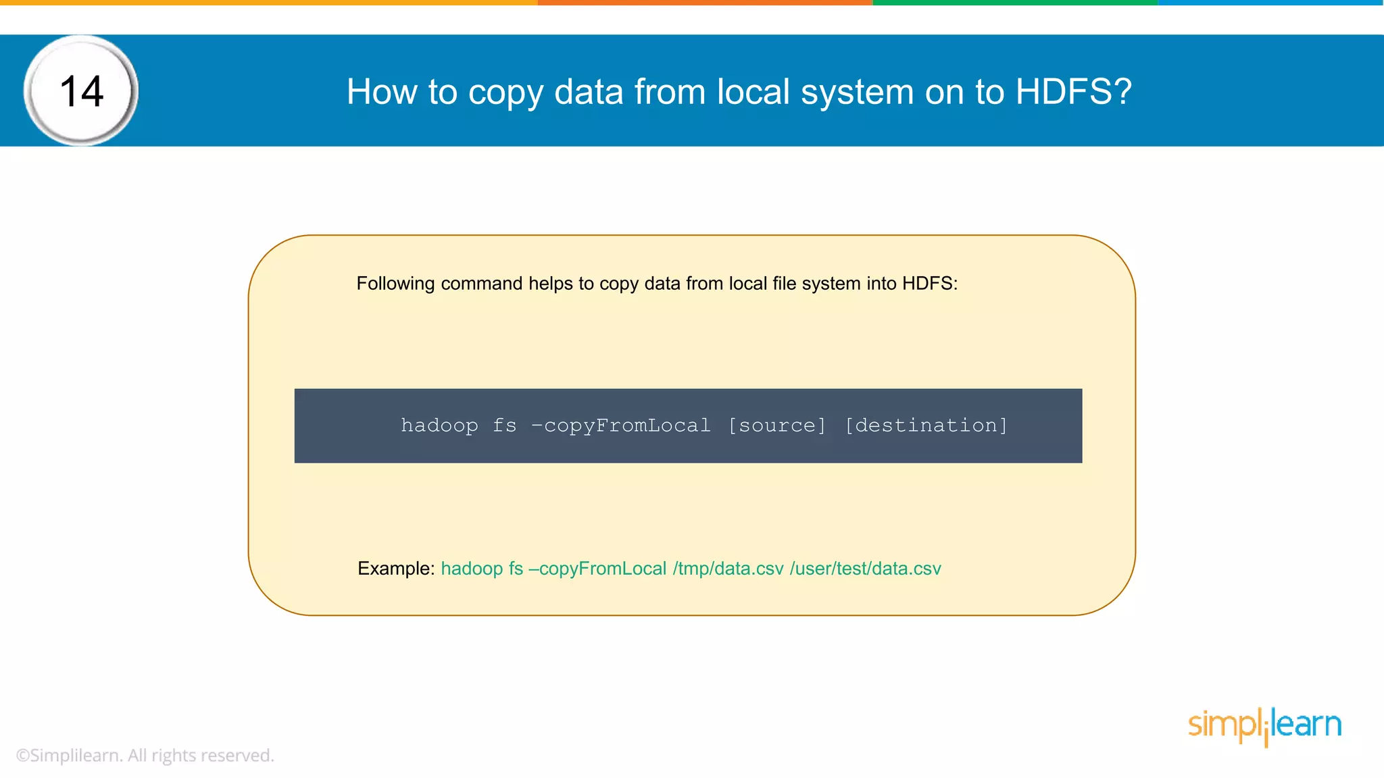
Task: Click the [source] placeholder in command
Action: click(777, 425)
